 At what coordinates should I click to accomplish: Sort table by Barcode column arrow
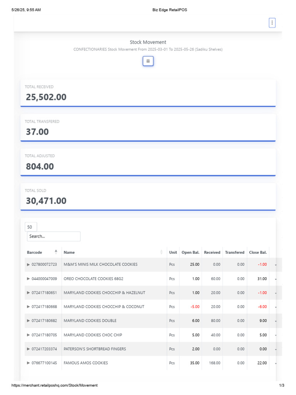(x=56, y=252)
